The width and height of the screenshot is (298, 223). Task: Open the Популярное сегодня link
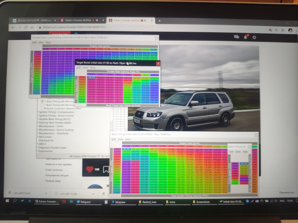click(x=57, y=175)
